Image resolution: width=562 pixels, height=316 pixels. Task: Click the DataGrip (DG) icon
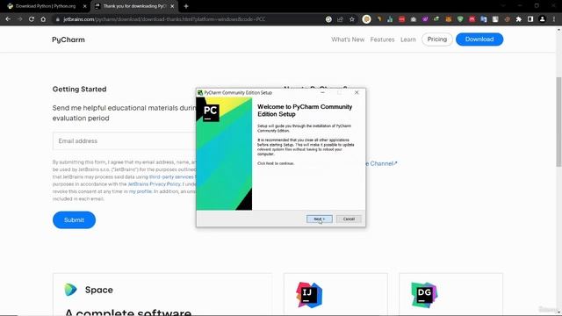tap(424, 295)
